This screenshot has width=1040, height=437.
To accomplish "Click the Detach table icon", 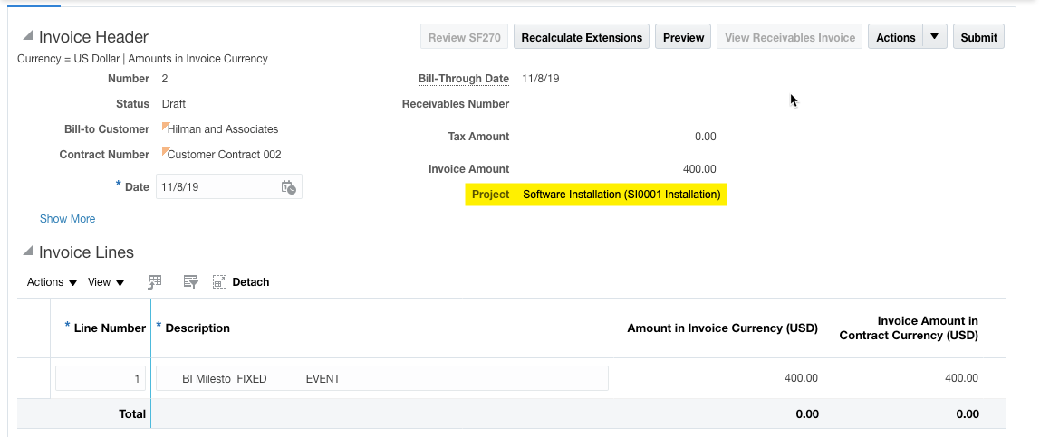I will (x=218, y=282).
